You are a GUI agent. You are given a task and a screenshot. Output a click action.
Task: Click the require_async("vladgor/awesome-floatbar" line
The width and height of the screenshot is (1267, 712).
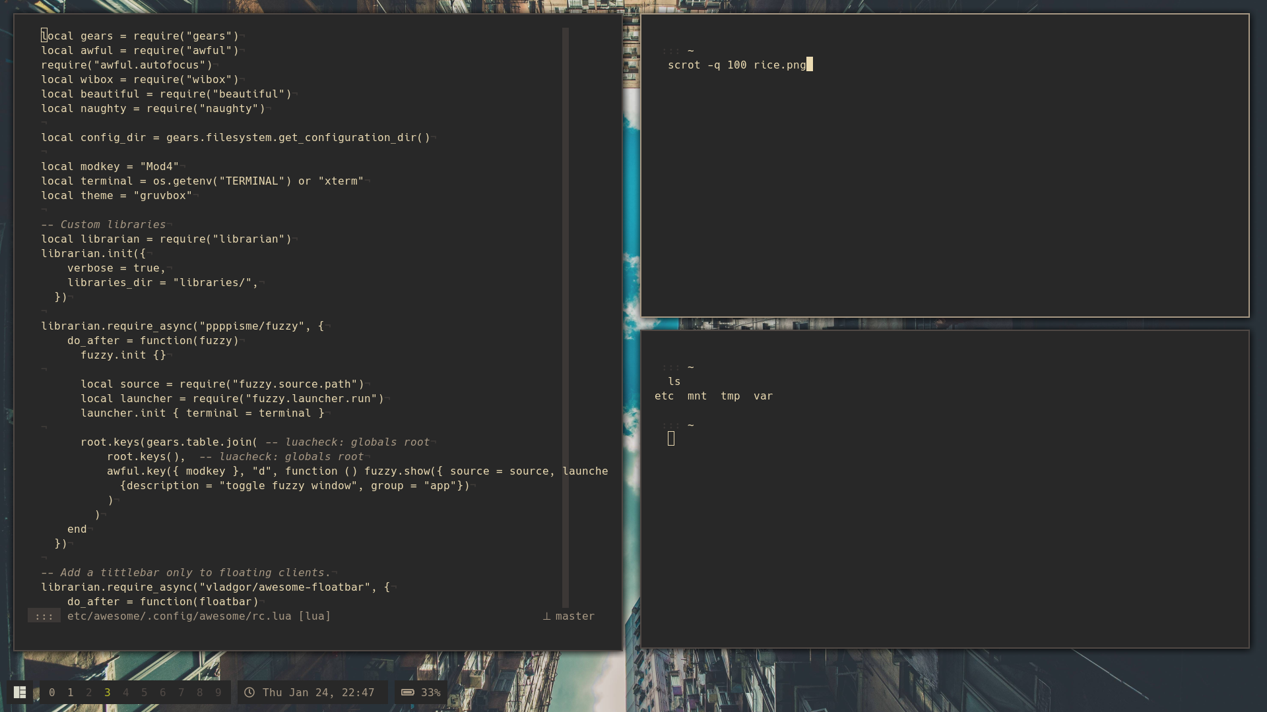click(216, 587)
